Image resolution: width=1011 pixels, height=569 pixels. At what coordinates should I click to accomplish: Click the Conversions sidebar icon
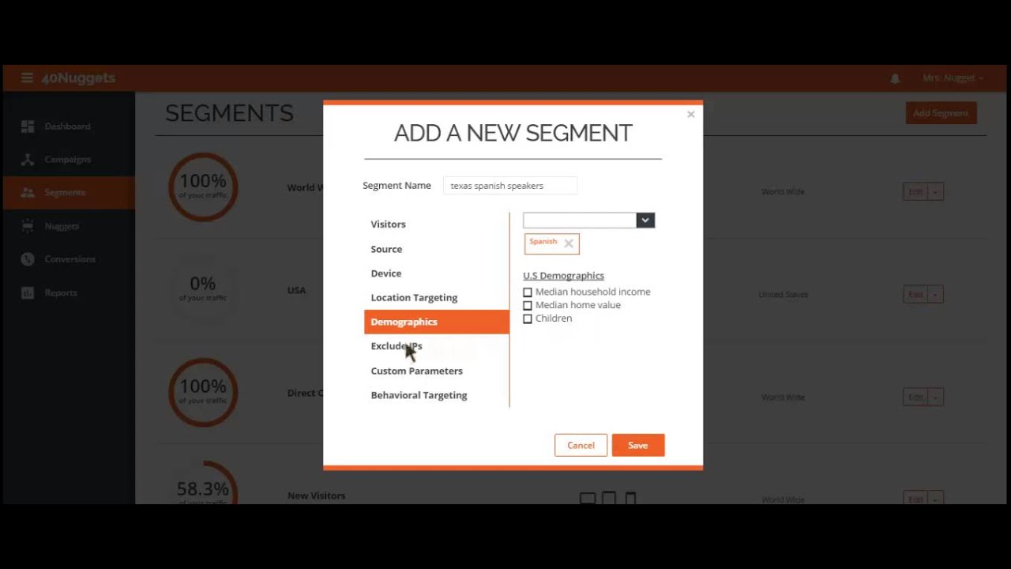click(x=28, y=259)
